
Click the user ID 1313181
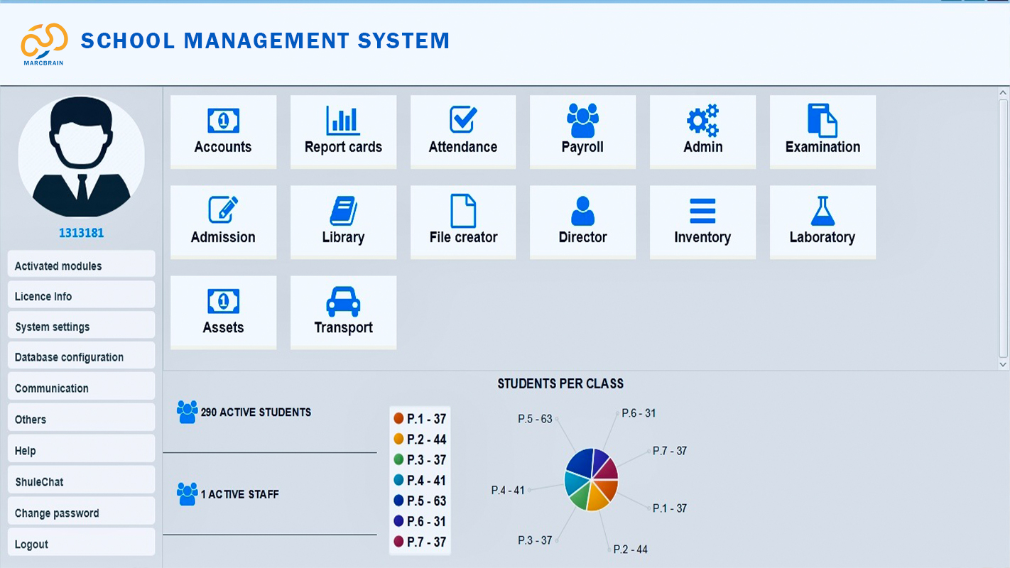click(x=81, y=233)
